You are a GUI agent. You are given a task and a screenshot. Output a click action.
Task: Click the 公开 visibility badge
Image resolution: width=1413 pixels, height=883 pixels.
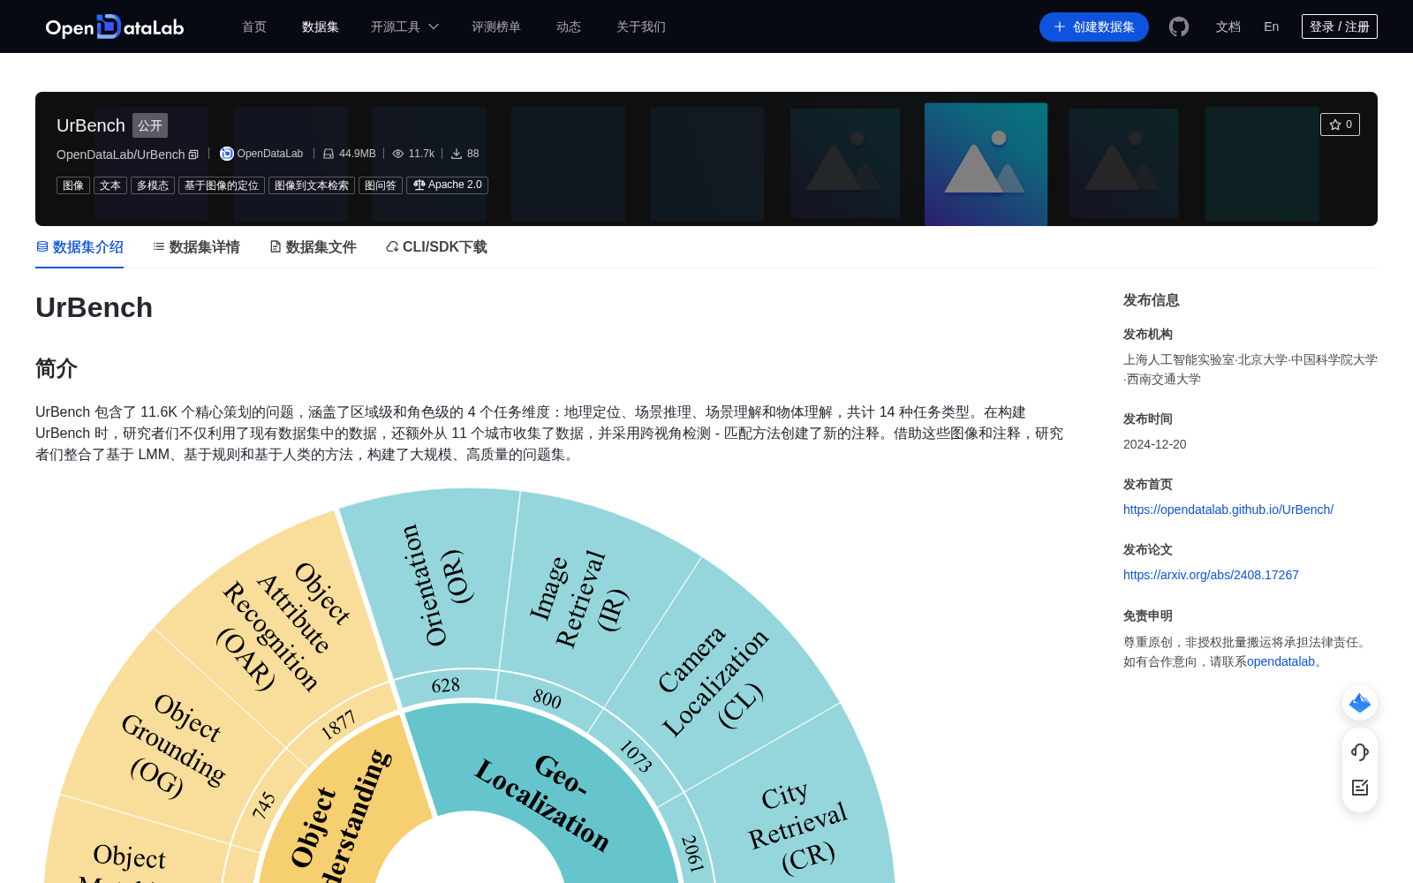point(150,125)
